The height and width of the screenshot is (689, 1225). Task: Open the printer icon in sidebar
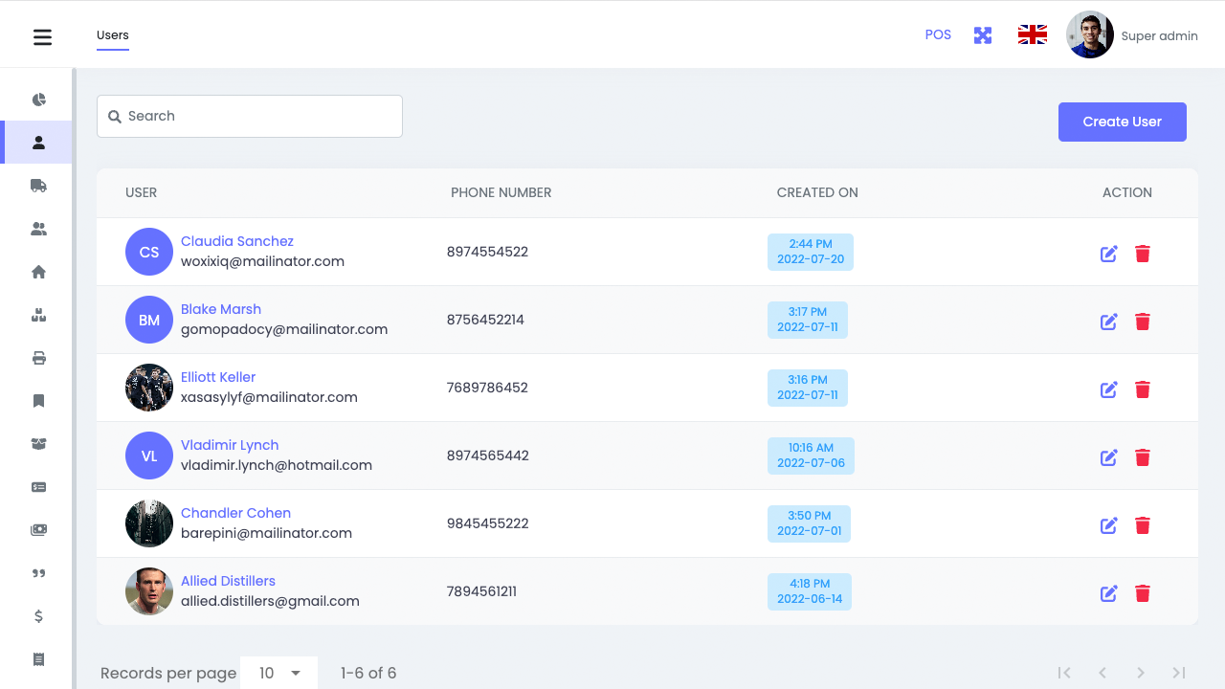click(38, 358)
